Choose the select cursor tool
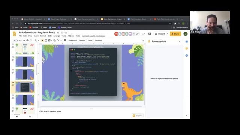This screenshot has height=135, width=240. pos(42,40)
